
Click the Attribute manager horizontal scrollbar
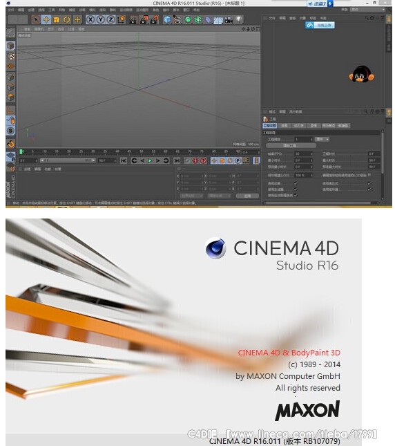[x=318, y=203]
